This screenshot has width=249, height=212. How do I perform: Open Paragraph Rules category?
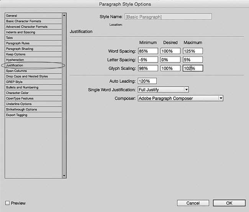click(33, 43)
